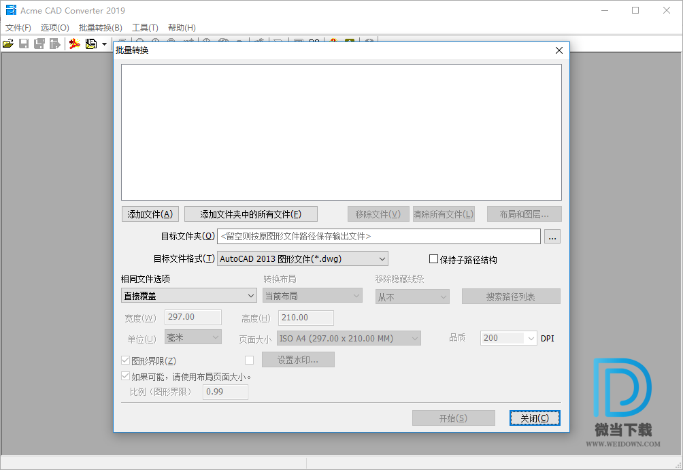The height and width of the screenshot is (470, 683).
Task: Open the 当前布局 layout dropdown
Action: coord(312,296)
